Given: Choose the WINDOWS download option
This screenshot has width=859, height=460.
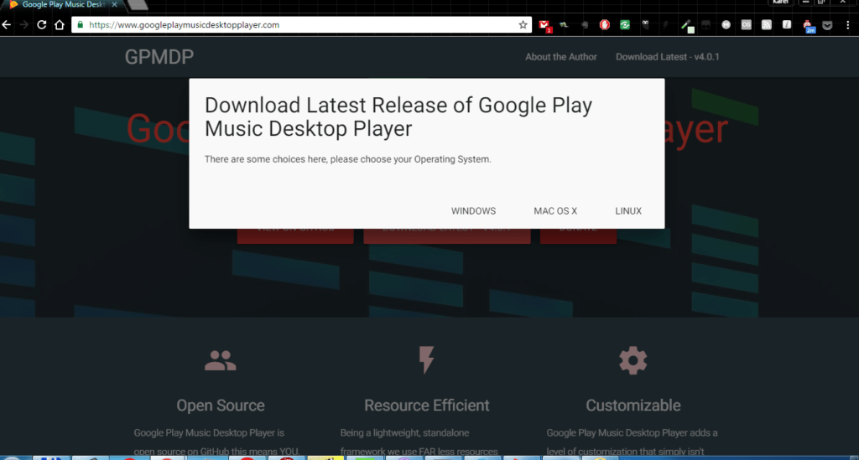Looking at the screenshot, I should click(x=473, y=211).
